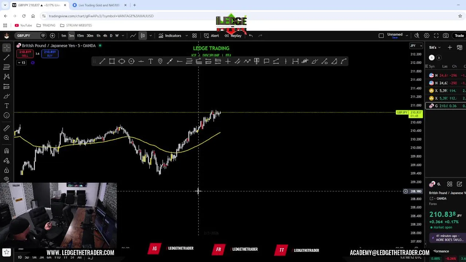Undo the last chart action
The width and height of the screenshot is (466, 262).
point(251,36)
